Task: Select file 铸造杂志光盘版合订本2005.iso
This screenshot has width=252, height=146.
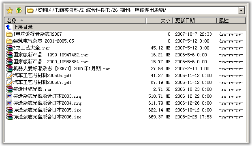Action: (47, 110)
